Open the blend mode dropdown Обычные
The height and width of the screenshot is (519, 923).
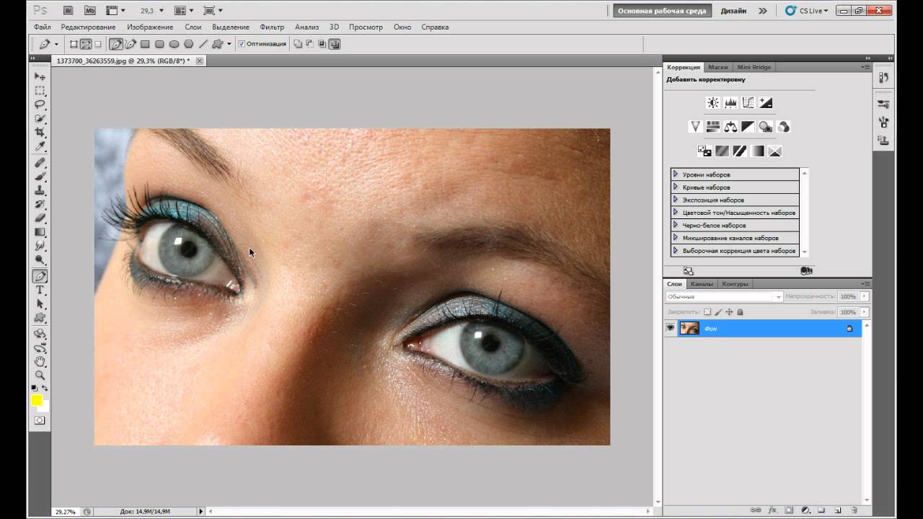723,297
